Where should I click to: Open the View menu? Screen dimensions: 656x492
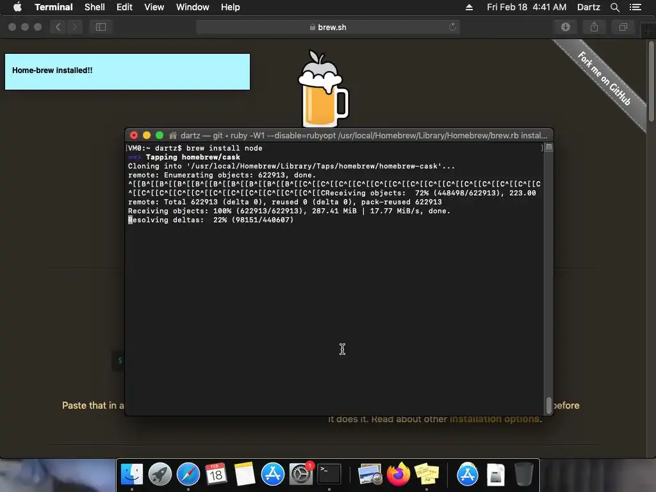(x=154, y=7)
